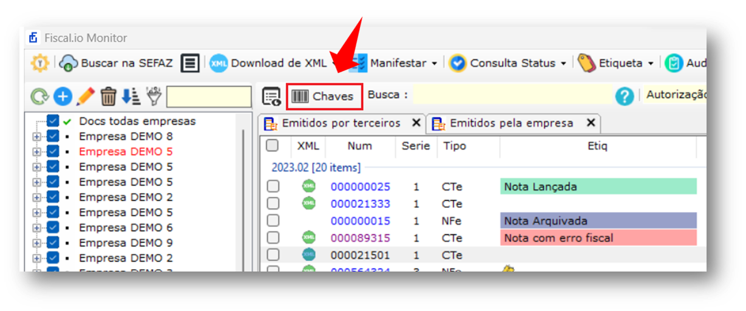The width and height of the screenshot is (746, 311).
Task: Open the Etiqueta dropdown arrow
Action: coord(651,64)
